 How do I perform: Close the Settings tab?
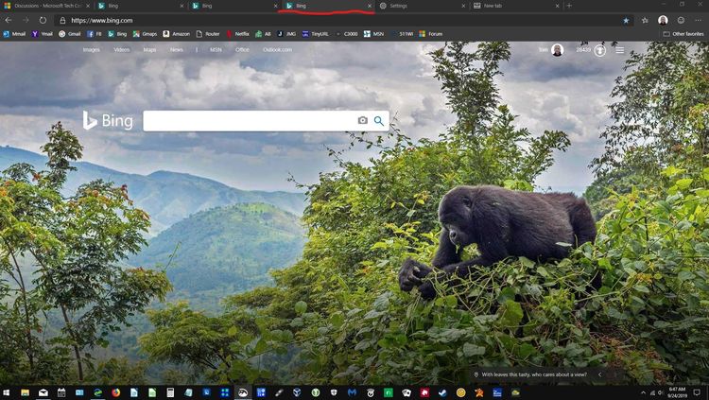pos(463,6)
